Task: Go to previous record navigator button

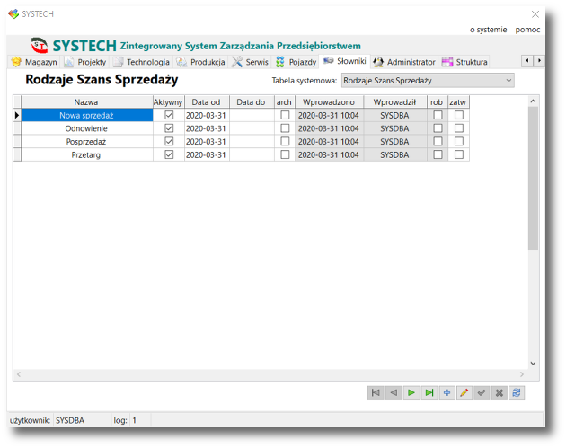Action: 394,392
